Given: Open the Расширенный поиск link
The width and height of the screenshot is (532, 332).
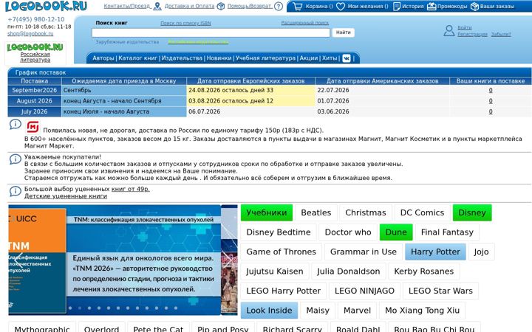Looking at the screenshot, I should point(305,23).
